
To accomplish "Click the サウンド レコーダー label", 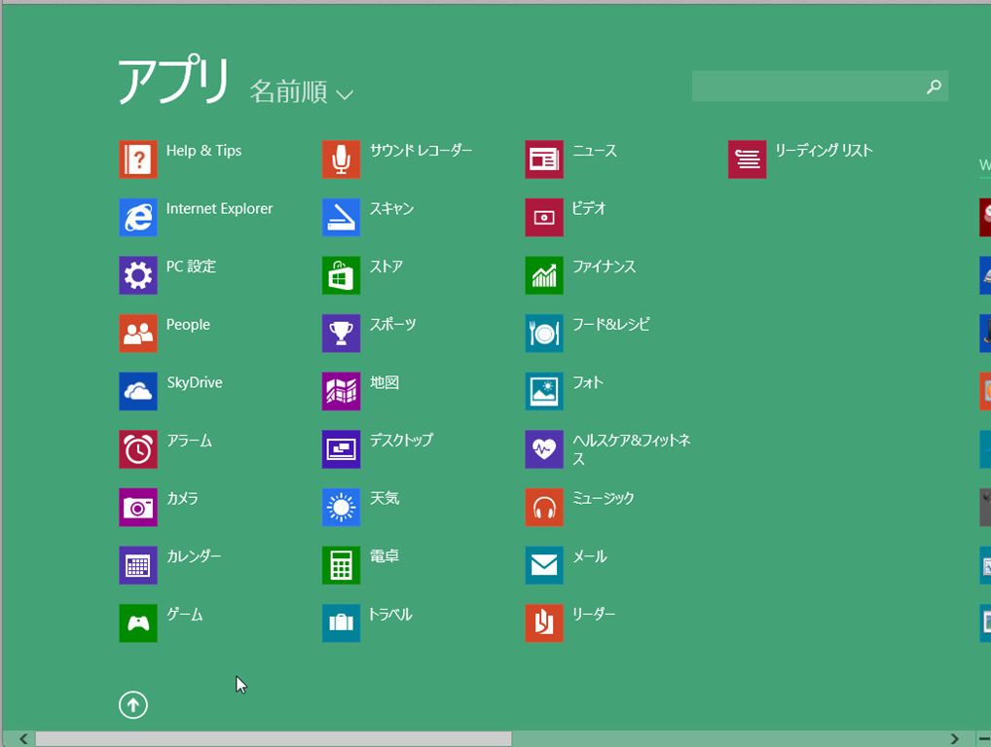I will click(421, 151).
